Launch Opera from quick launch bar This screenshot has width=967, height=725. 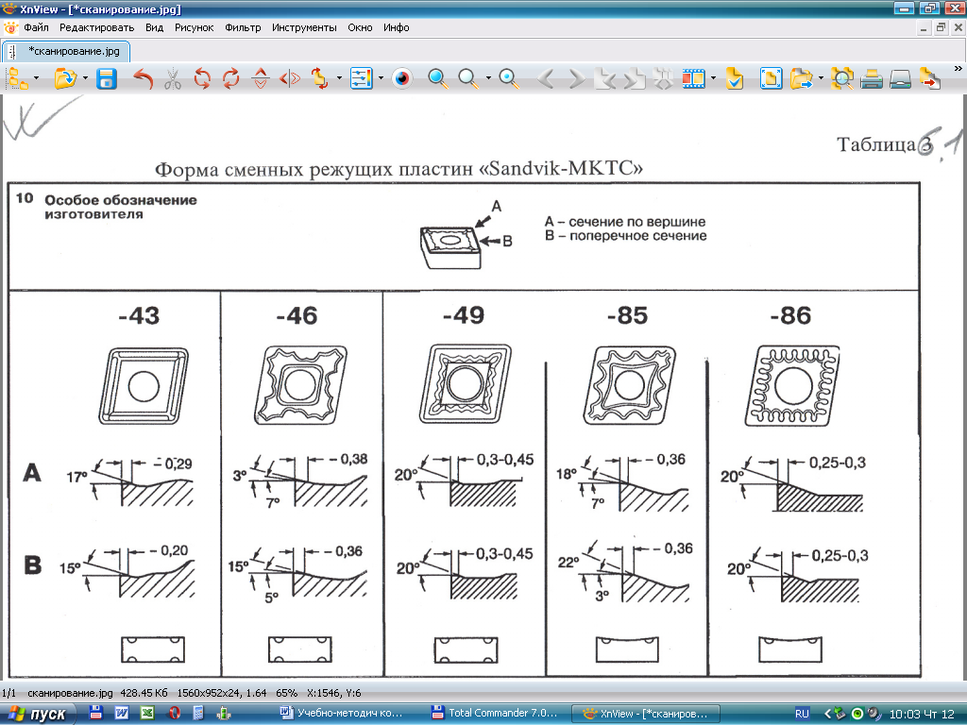[x=174, y=714]
